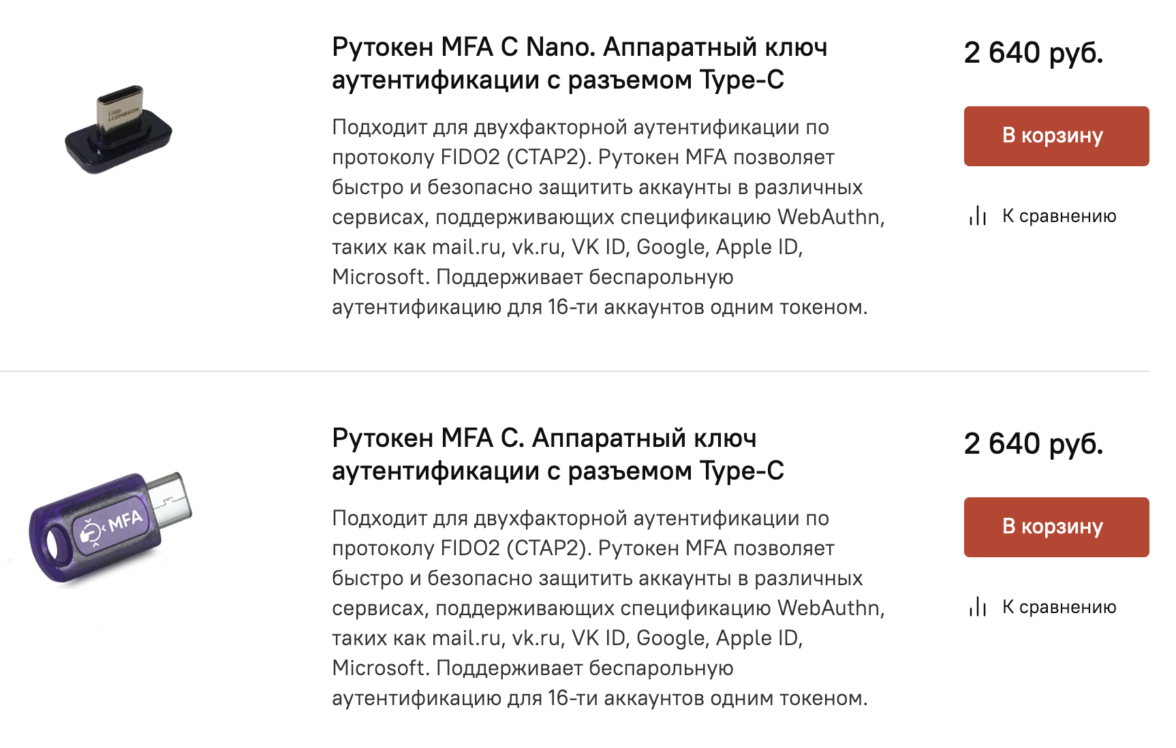Click В корзину for Rutoken MFA C
This screenshot has height=748, width=1176.
(x=1055, y=527)
